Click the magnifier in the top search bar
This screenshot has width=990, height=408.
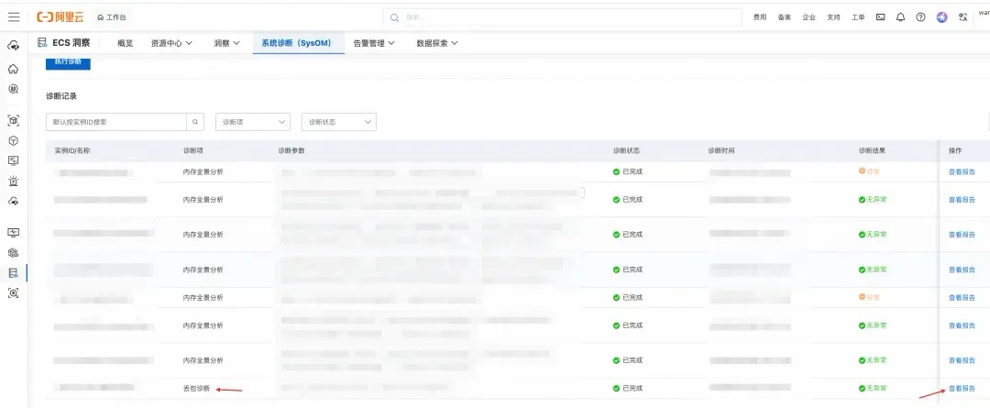click(x=394, y=17)
